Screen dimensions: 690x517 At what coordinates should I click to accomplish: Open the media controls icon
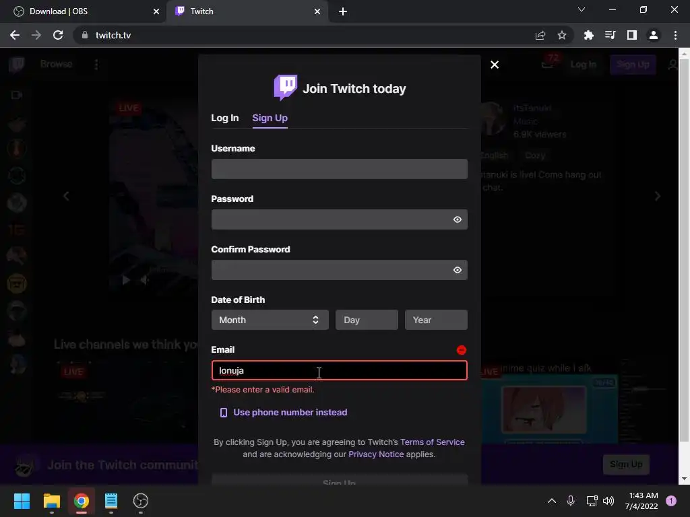(x=610, y=35)
